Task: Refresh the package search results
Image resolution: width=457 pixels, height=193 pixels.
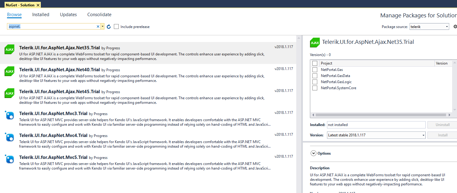Action: (x=109, y=27)
